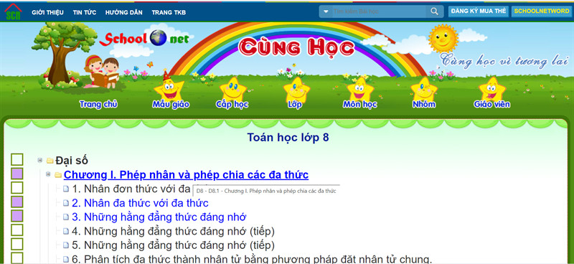
Task: Open lesson 4. Những hằng đẳng thức (tiếp)
Action: pos(173,232)
